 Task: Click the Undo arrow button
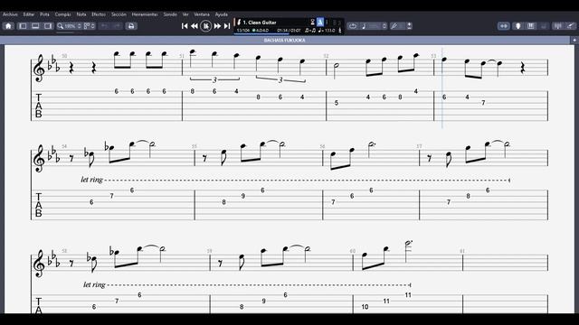click(105, 26)
